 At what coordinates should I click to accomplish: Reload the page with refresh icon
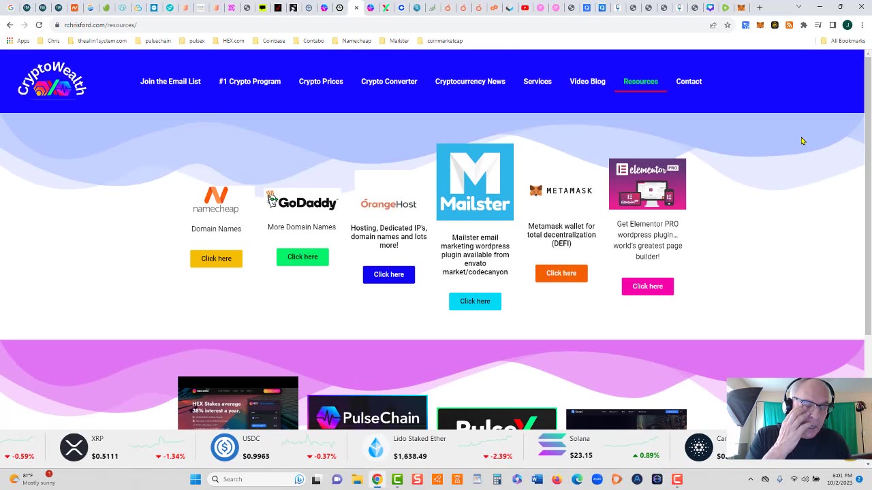click(39, 25)
